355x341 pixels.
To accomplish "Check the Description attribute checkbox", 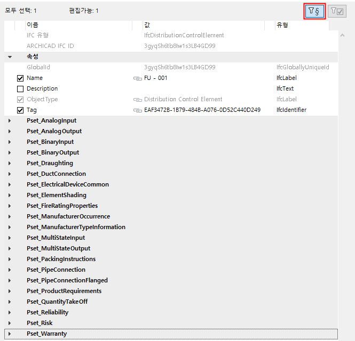I will [20, 89].
